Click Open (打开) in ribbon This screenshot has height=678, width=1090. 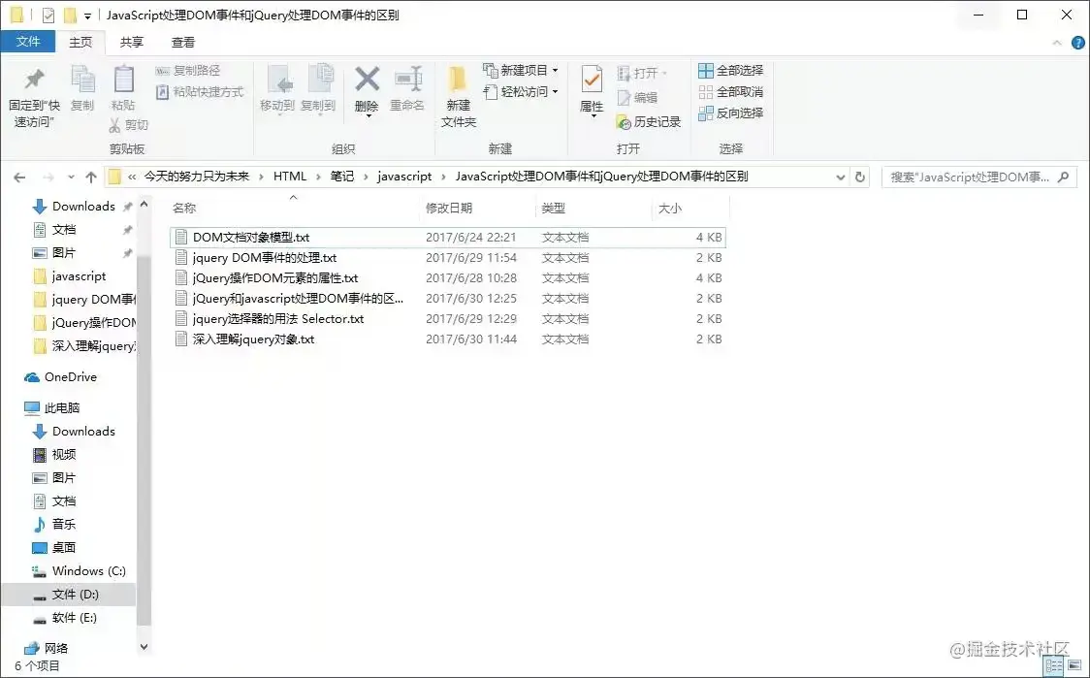coord(640,73)
